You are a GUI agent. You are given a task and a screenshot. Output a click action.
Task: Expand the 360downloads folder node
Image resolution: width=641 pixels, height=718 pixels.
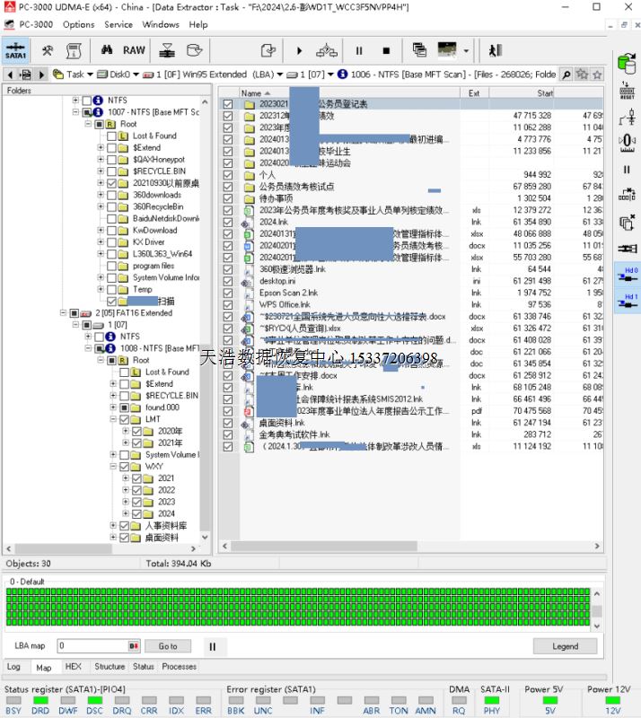tap(100, 195)
